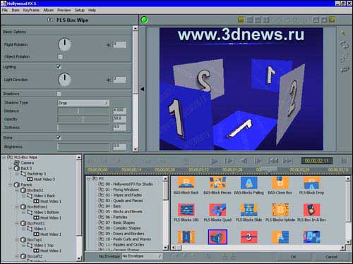Enable the Shadows checkbox

[59, 94]
